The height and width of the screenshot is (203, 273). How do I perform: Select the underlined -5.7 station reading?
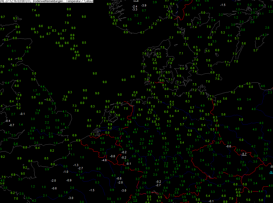[244, 154]
